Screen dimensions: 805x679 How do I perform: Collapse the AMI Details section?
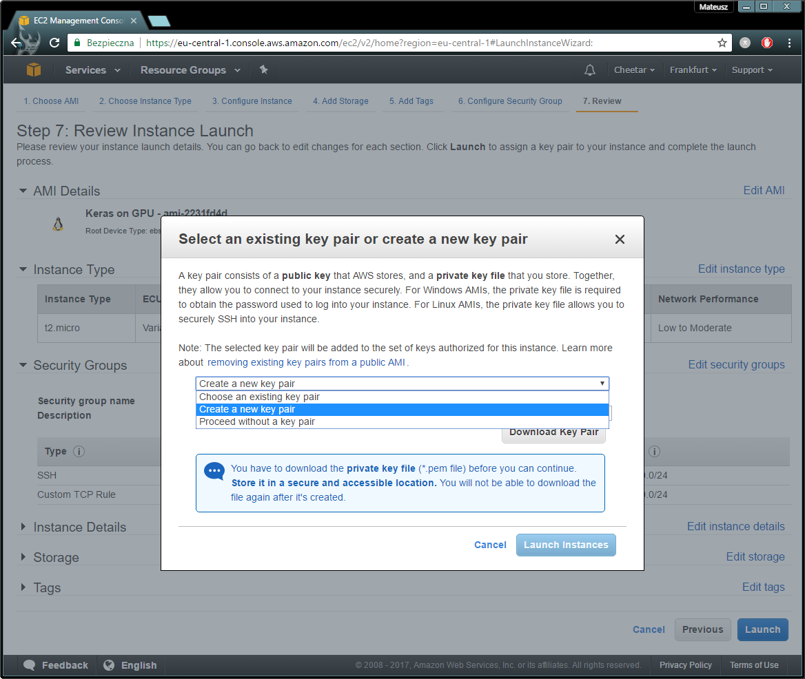click(23, 191)
